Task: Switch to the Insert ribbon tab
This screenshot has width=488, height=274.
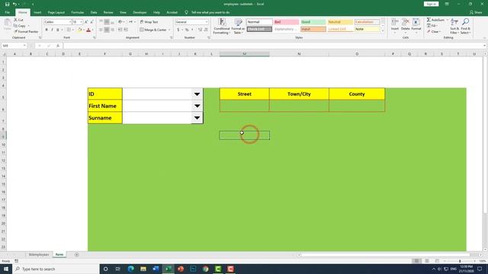Action: [37, 12]
